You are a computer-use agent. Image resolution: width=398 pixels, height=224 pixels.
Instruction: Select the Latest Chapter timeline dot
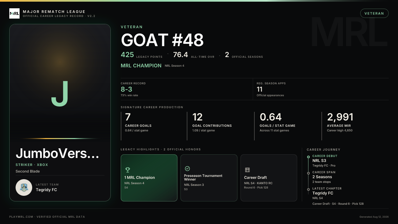click(308, 189)
